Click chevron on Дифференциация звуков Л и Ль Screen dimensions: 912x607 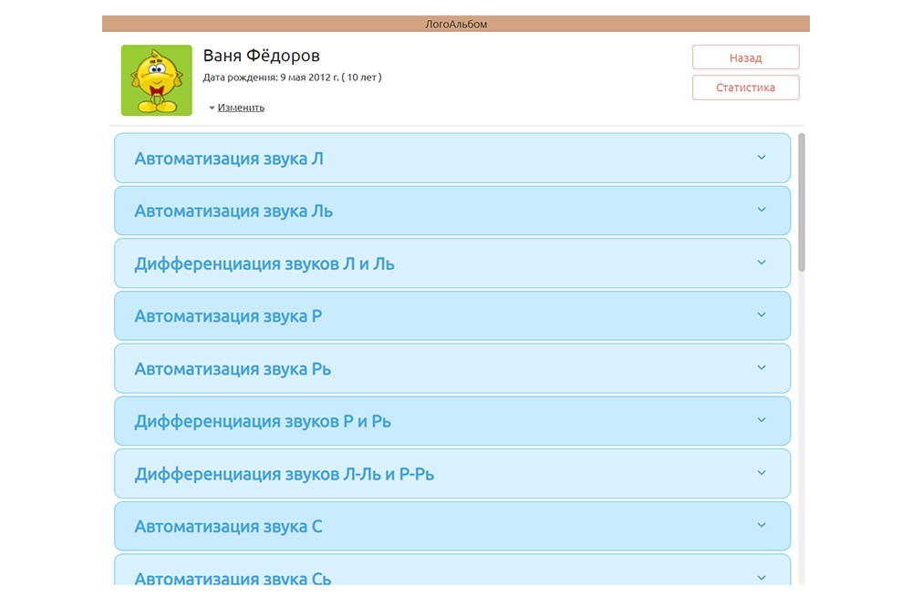pos(762,263)
